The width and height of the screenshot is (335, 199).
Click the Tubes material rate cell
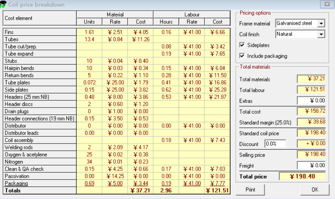(115, 39)
